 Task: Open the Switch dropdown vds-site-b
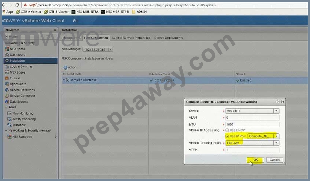[276, 111]
